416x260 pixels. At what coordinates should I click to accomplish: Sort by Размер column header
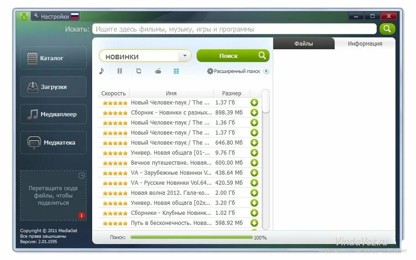[232, 93]
